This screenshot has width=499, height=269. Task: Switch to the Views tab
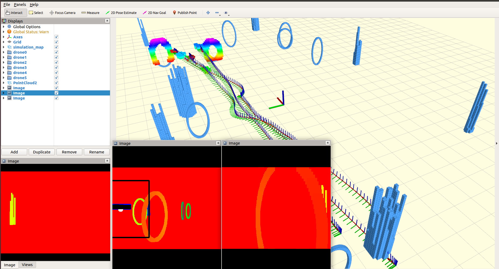(x=27, y=265)
